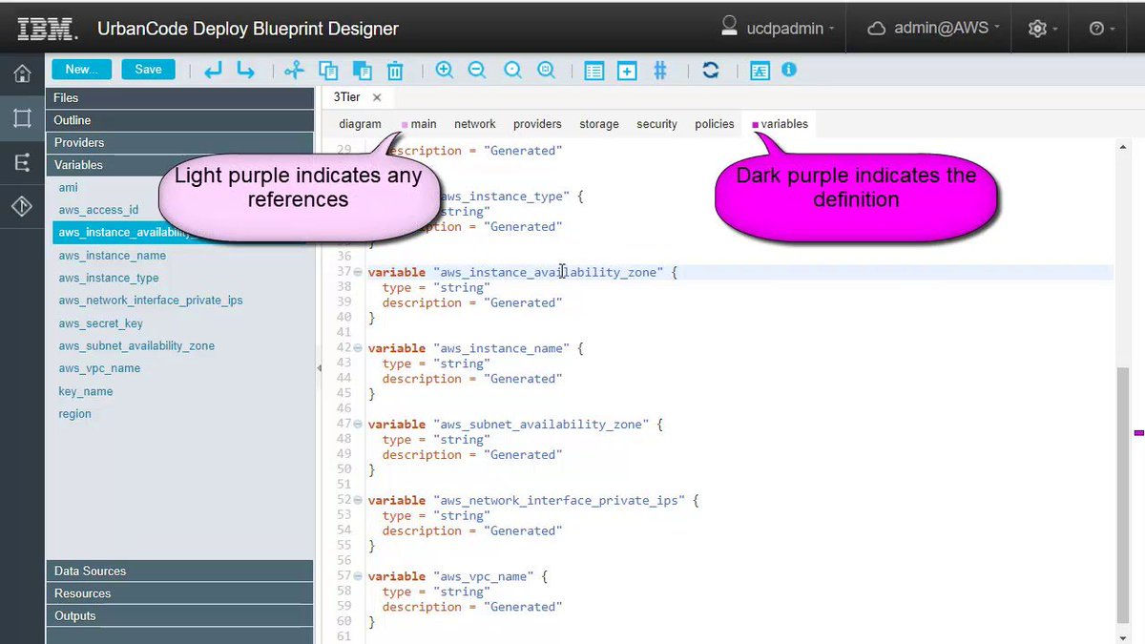
Task: Click the IBM logo
Action: click(x=46, y=29)
